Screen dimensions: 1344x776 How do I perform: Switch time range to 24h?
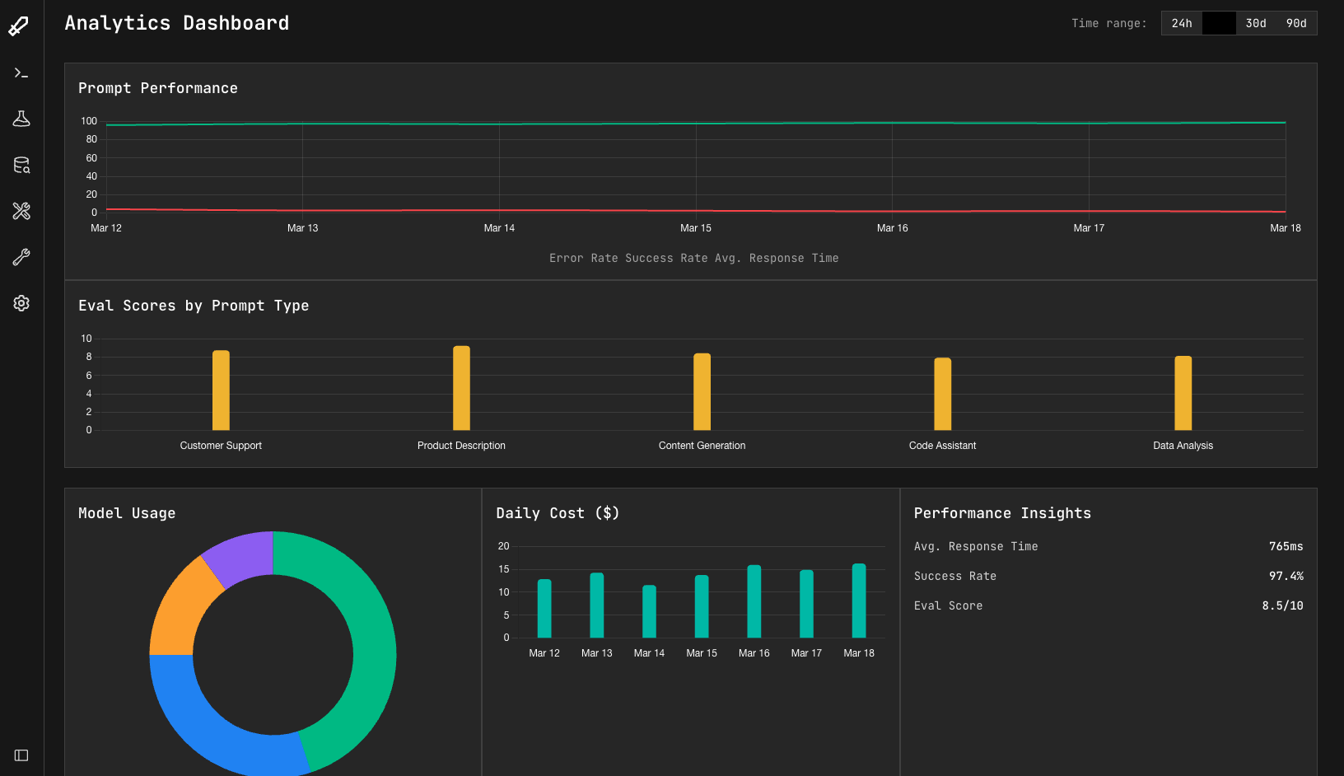pyautogui.click(x=1181, y=23)
